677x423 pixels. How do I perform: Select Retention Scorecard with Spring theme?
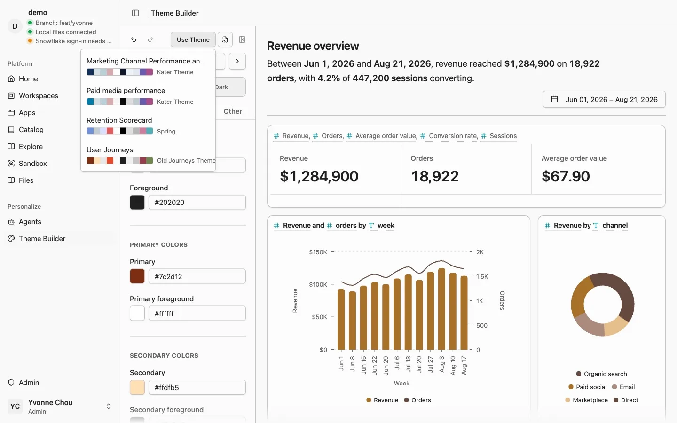coord(148,125)
